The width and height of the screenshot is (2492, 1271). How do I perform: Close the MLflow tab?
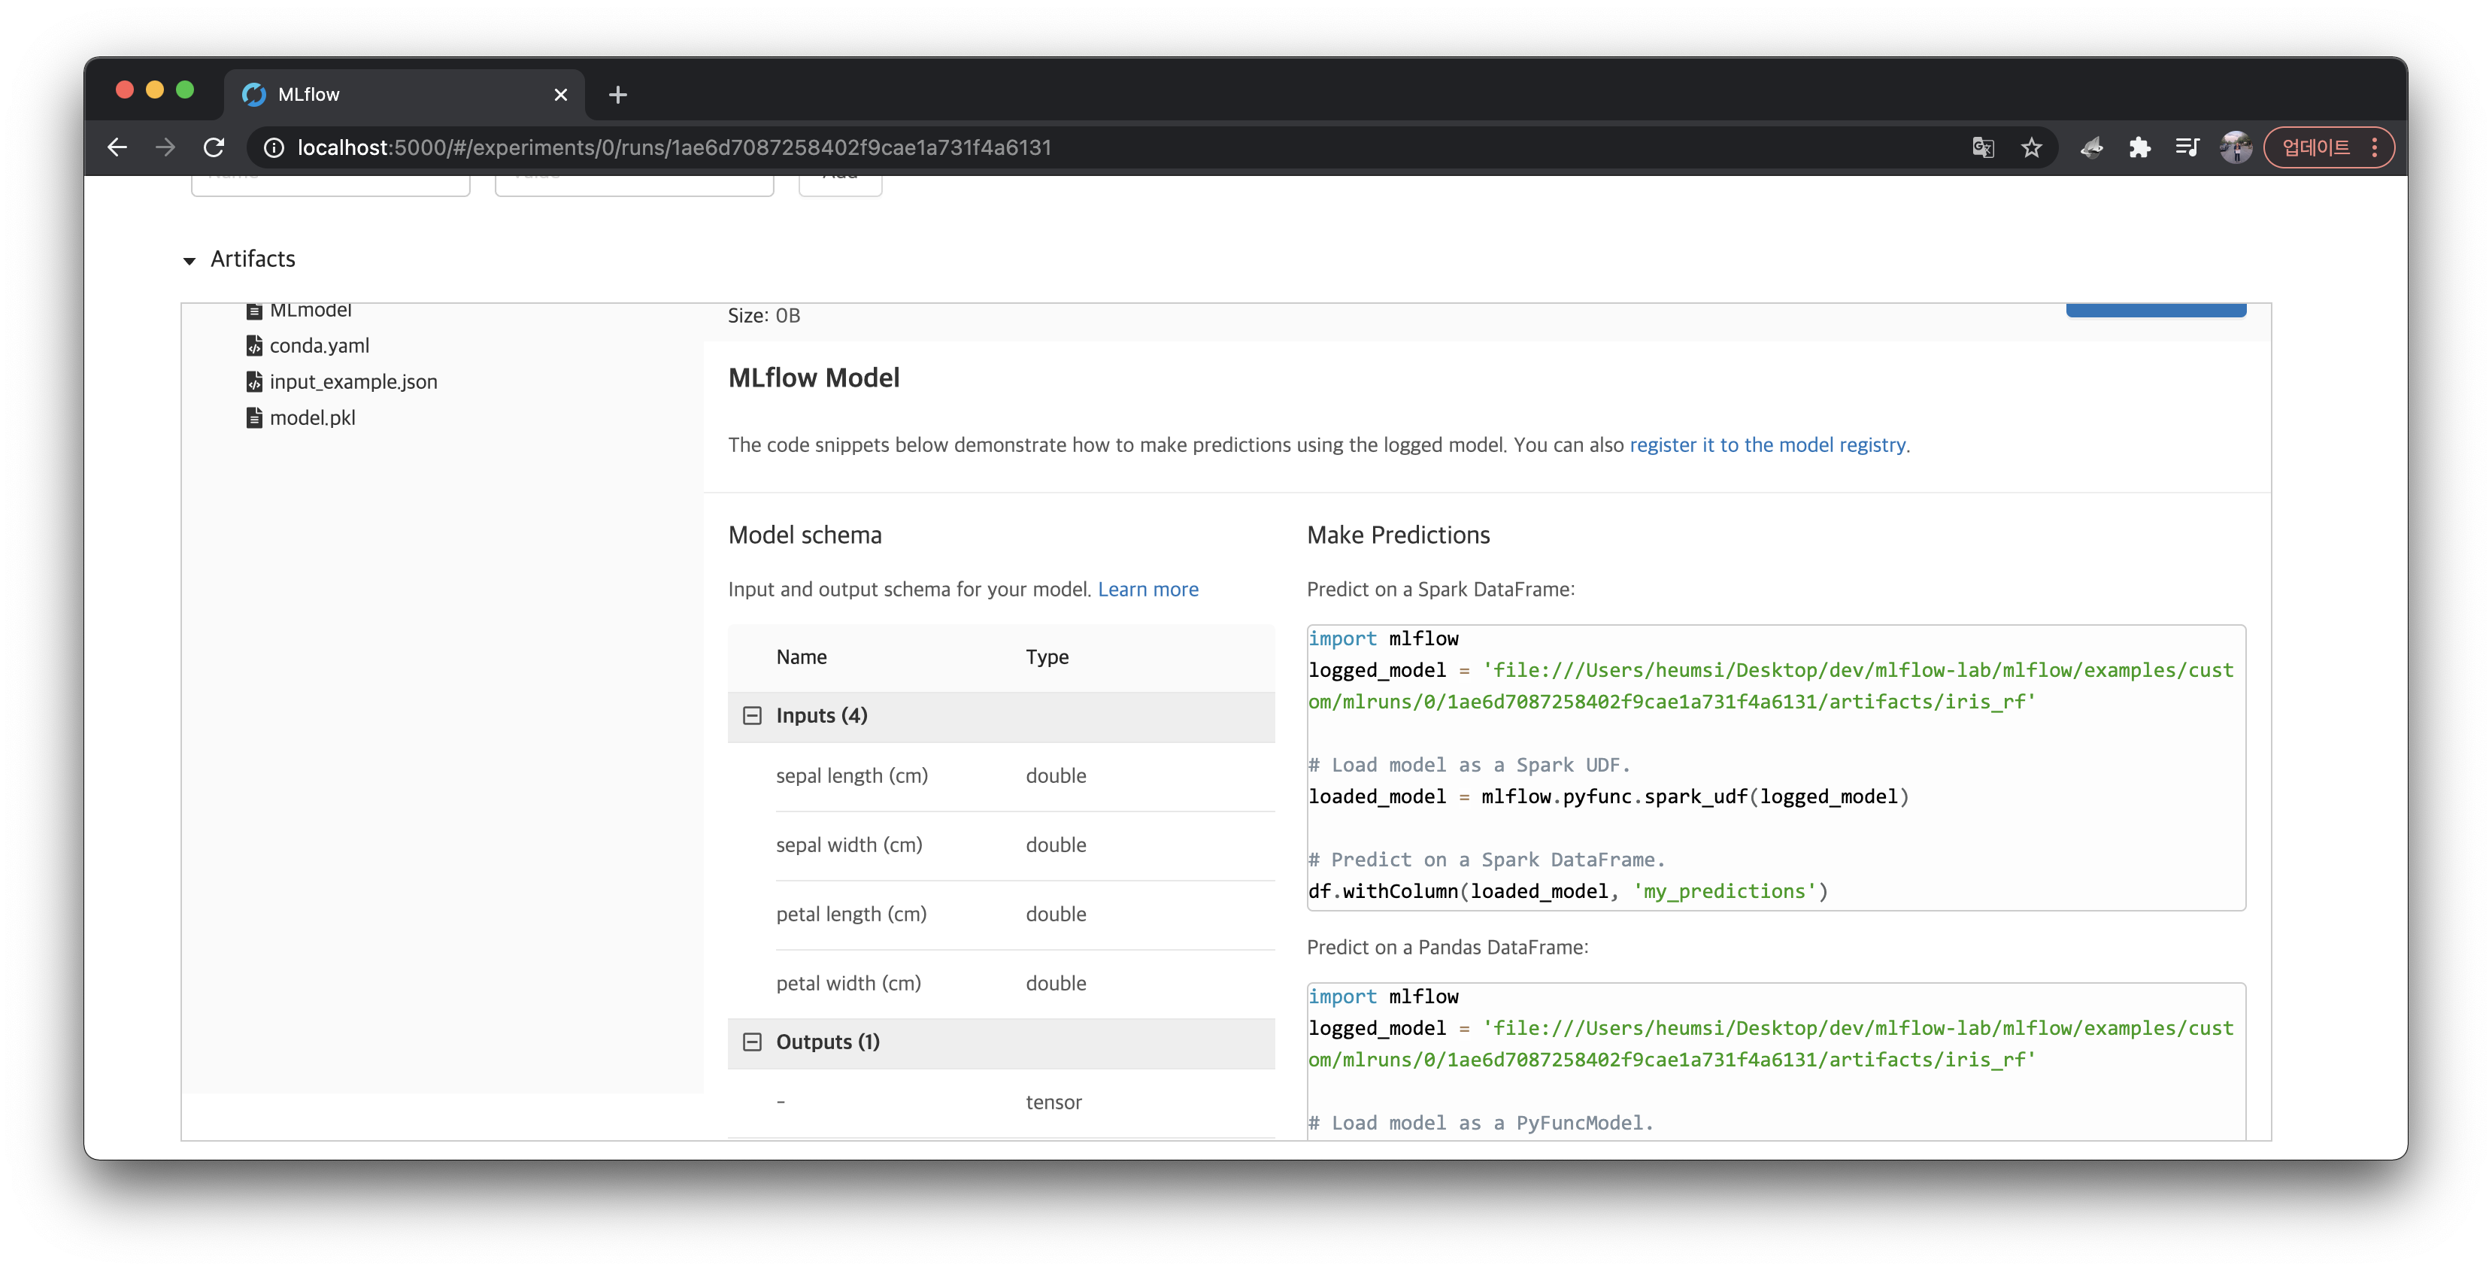(560, 94)
